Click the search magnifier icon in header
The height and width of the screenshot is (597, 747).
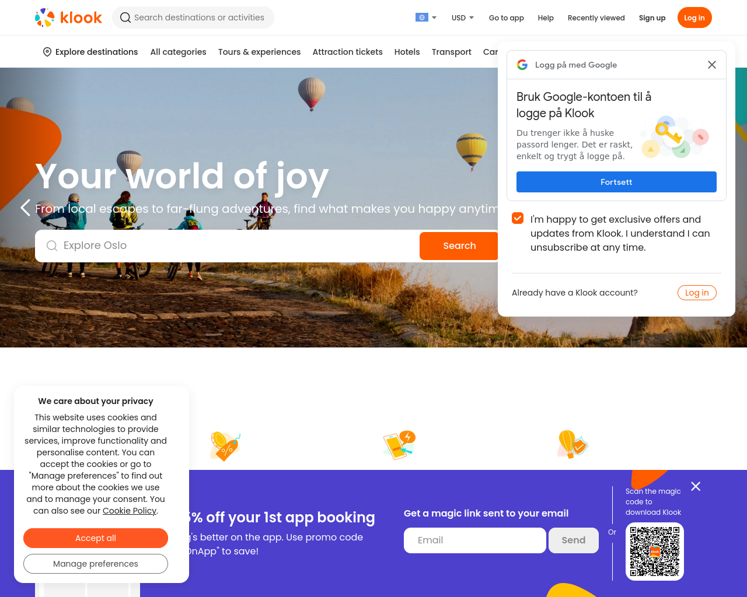(x=125, y=17)
